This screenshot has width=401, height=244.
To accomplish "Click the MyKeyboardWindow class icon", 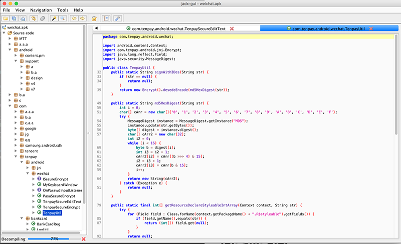I will (39, 184).
